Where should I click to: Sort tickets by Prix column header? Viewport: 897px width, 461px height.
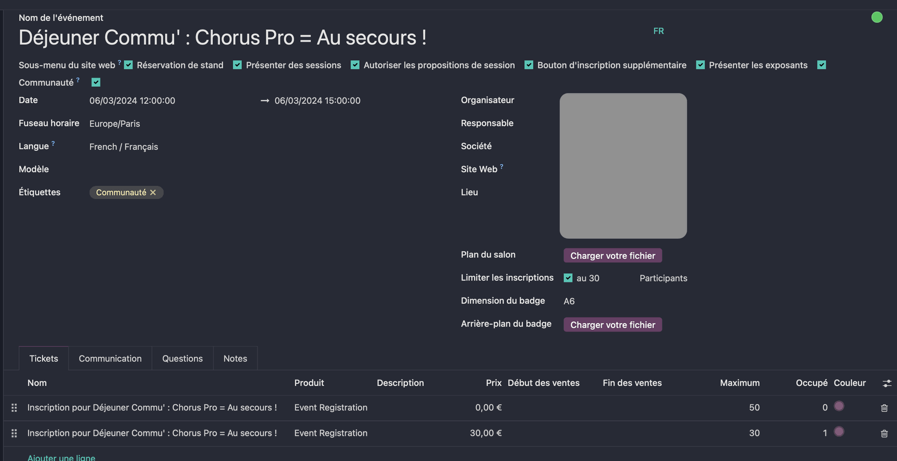pyautogui.click(x=493, y=383)
